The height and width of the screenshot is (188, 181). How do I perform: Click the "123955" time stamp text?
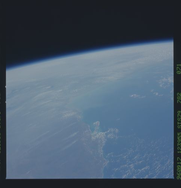click(179, 143)
